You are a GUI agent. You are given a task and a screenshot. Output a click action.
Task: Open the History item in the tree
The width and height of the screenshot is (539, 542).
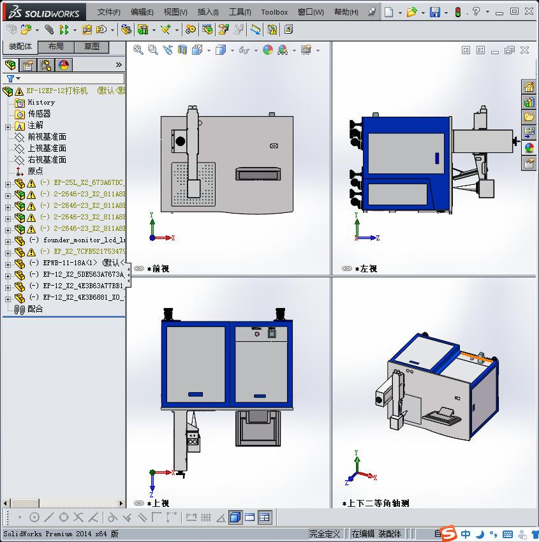[41, 102]
